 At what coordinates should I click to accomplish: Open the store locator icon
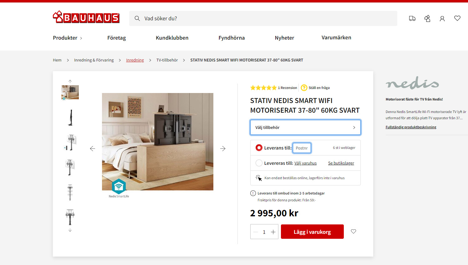(427, 18)
